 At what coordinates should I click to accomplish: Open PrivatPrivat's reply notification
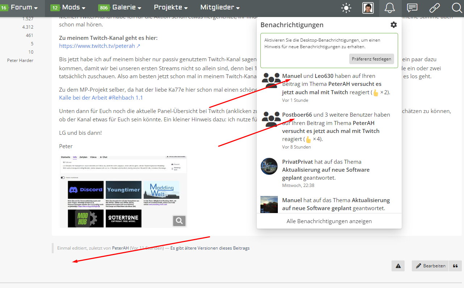[326, 170]
